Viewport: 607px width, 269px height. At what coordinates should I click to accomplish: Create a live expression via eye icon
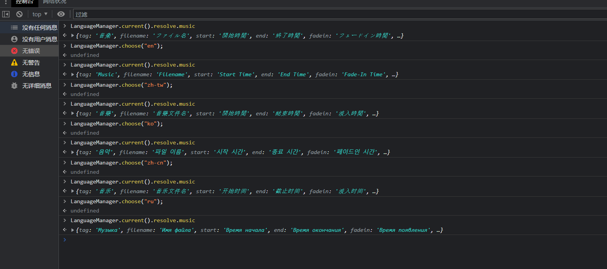[61, 14]
